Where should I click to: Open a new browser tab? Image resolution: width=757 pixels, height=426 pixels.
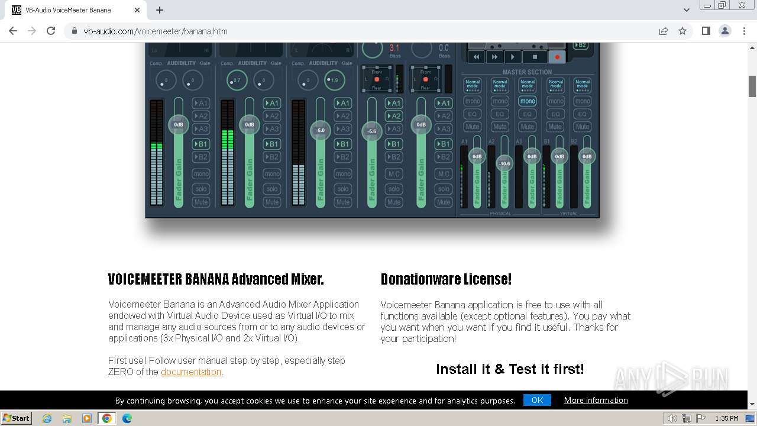(160, 10)
